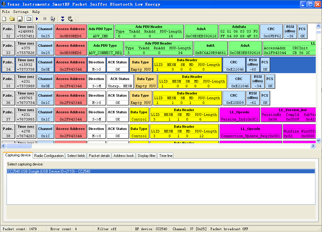Click the RSSI -36 cell of packet 32
The height and width of the screenshot is (232, 322).
(x=290, y=31)
